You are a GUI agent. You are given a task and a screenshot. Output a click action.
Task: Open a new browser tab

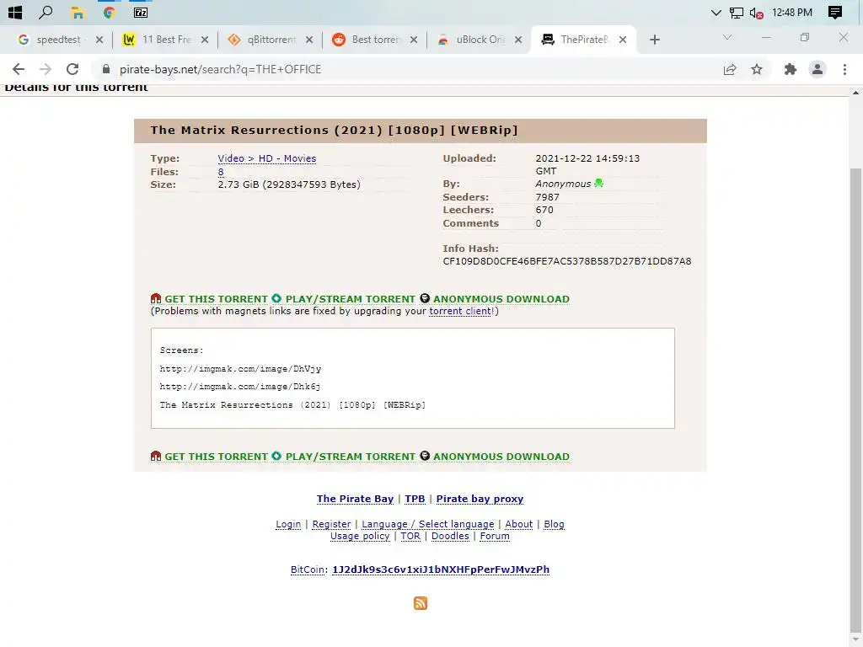coord(654,40)
